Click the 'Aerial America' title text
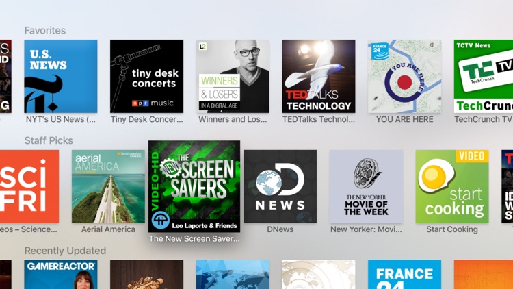The height and width of the screenshot is (289, 513). [x=108, y=229]
